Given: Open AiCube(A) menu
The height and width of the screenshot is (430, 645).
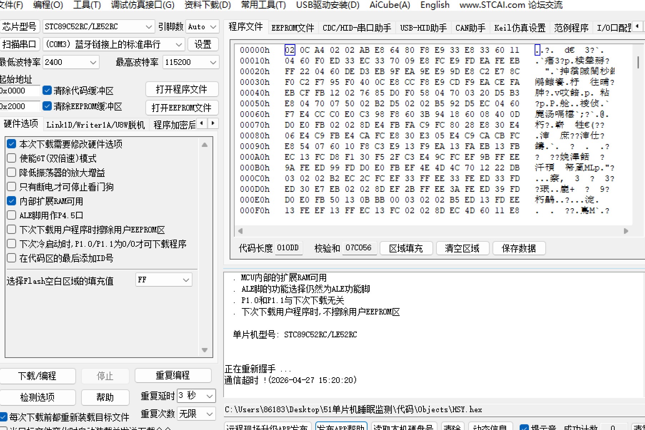Looking at the screenshot, I should click(390, 5).
